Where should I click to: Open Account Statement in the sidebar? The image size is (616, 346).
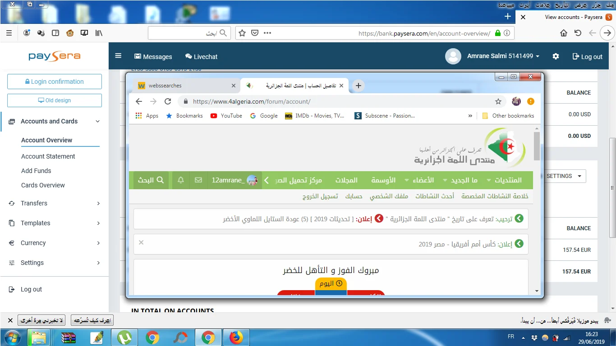pyautogui.click(x=48, y=156)
